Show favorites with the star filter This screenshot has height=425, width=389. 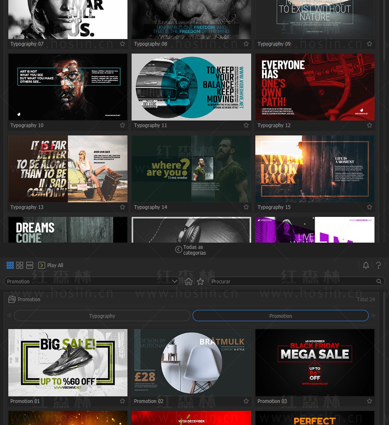(x=201, y=281)
